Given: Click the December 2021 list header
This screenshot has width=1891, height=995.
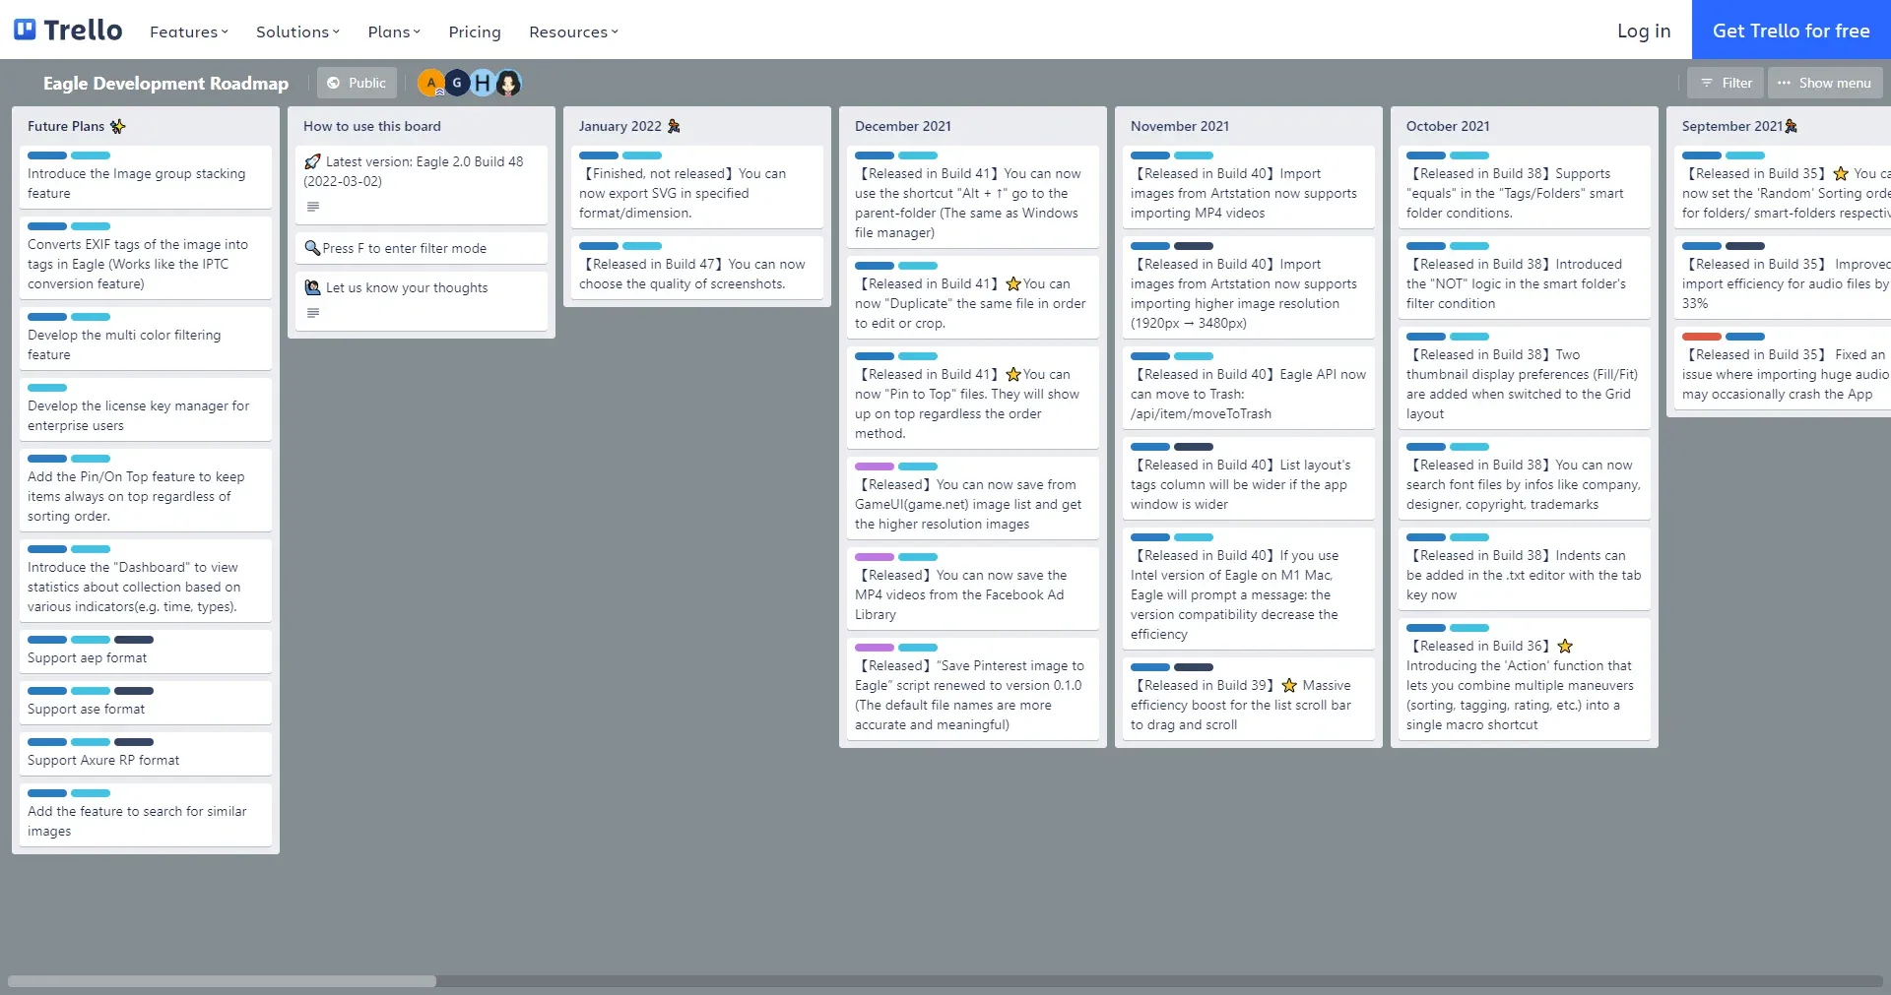Looking at the screenshot, I should pyautogui.click(x=903, y=126).
